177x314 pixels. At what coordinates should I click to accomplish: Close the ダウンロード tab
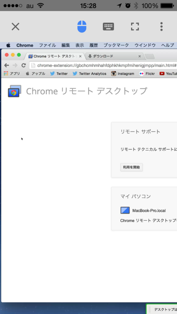(x=140, y=57)
